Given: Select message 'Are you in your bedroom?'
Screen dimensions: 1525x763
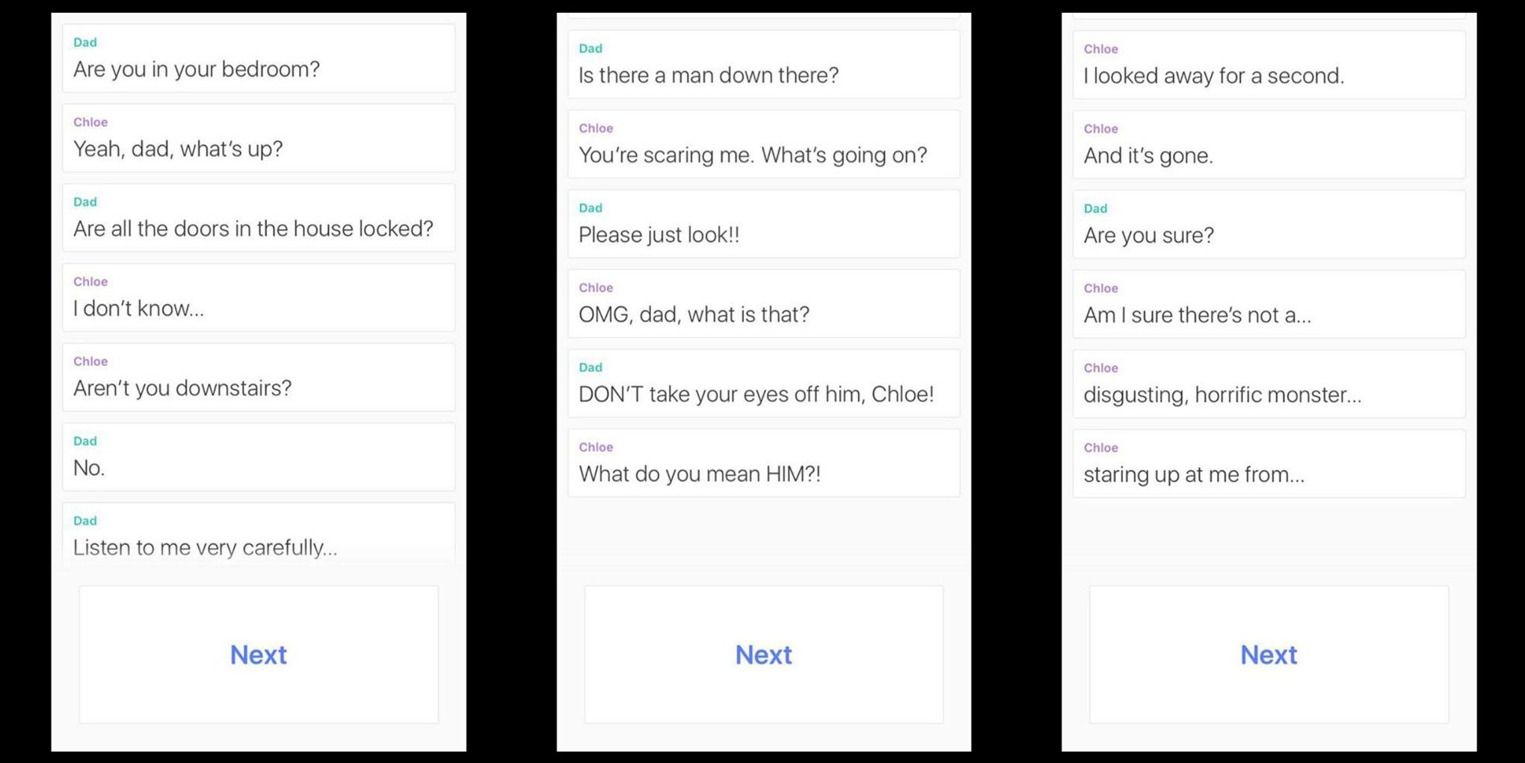Looking at the screenshot, I should pyautogui.click(x=259, y=58).
